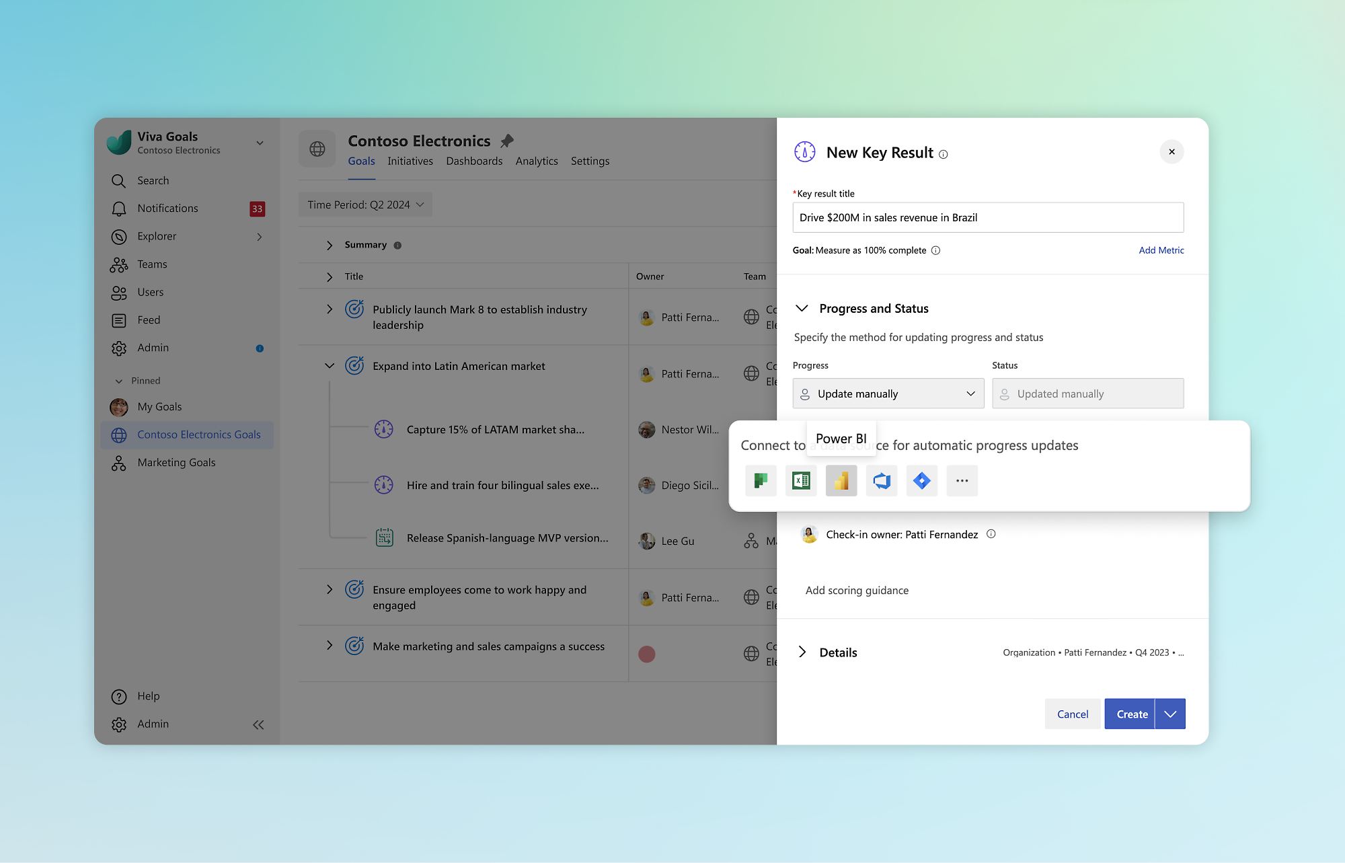1345x863 pixels.
Task: Click owner Diego Sicil... in table
Action: (679, 485)
